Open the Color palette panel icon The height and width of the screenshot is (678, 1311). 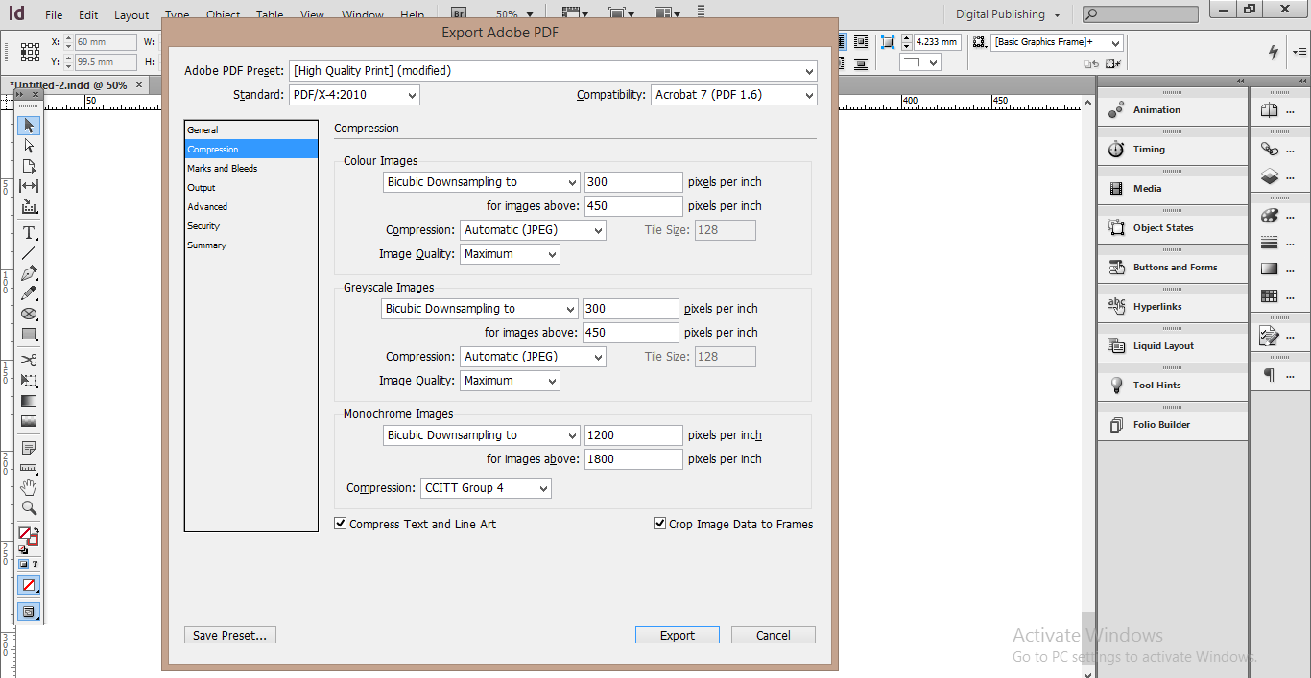(x=1270, y=216)
